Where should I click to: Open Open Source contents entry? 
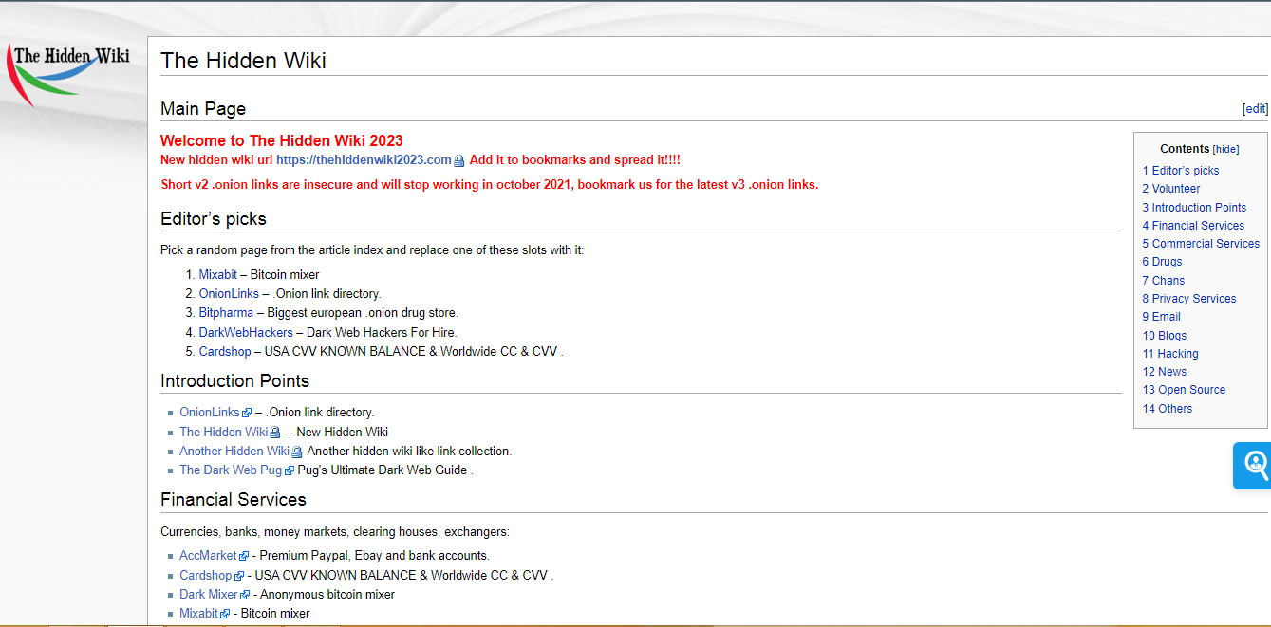click(1184, 390)
